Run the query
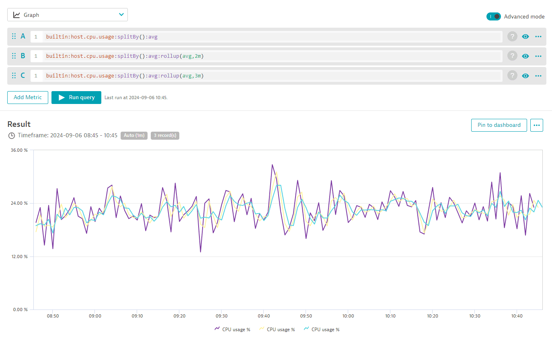Viewport: 552px width, 340px height. point(76,97)
